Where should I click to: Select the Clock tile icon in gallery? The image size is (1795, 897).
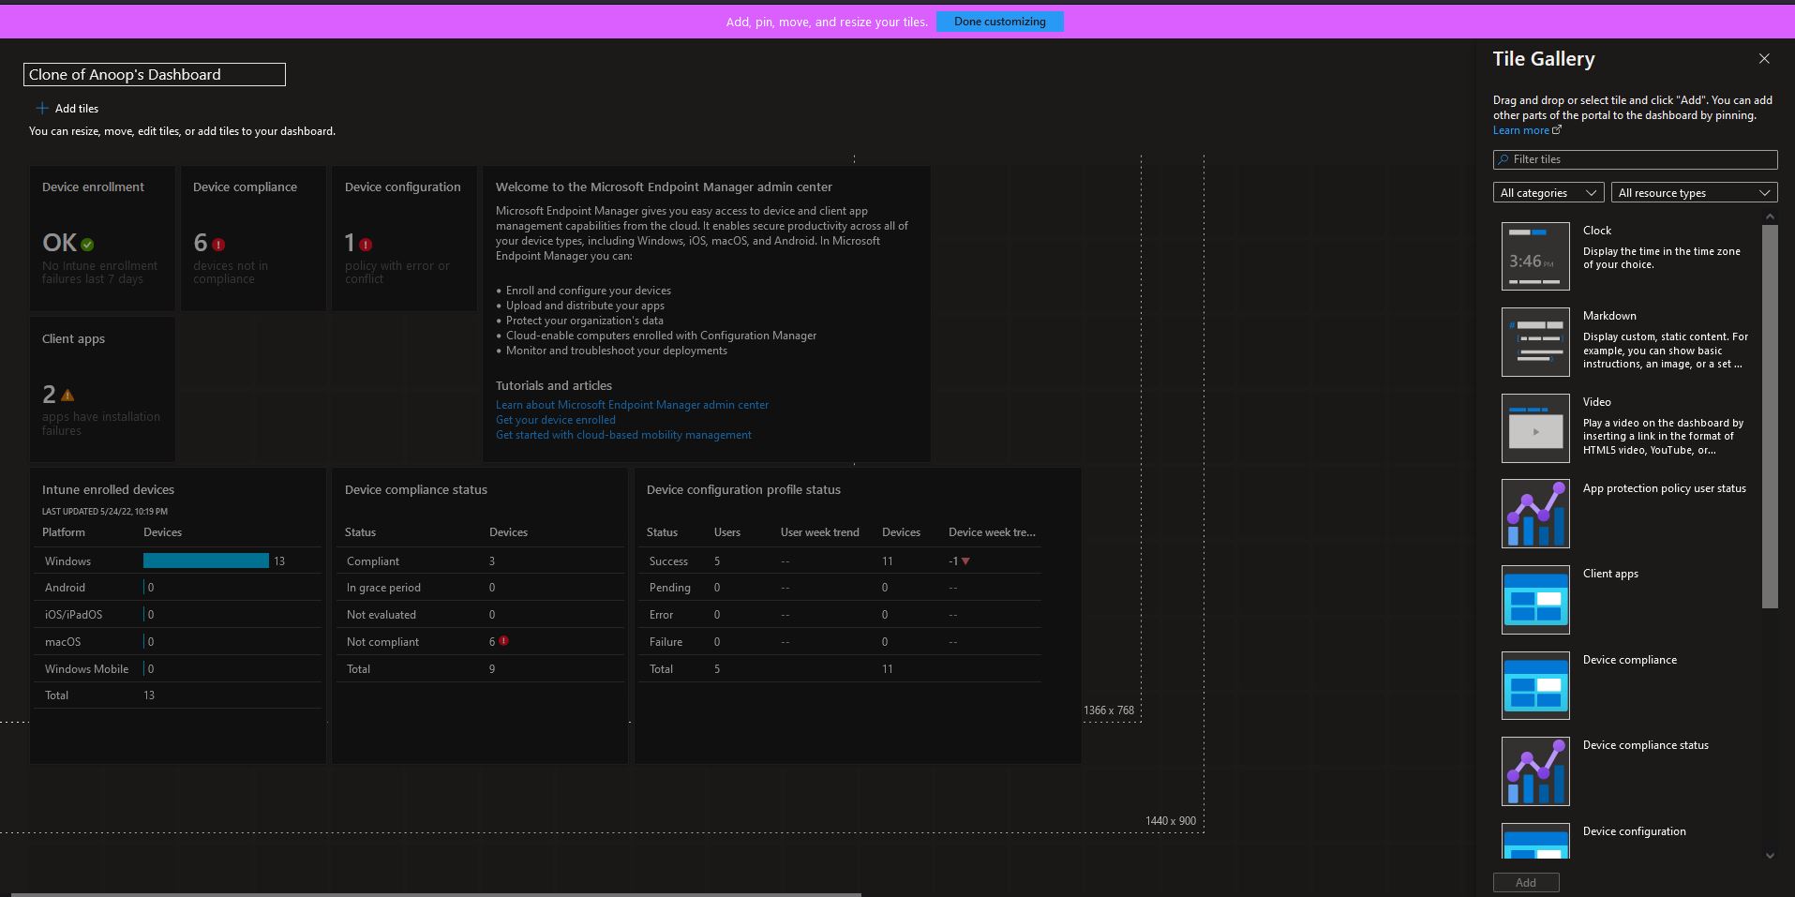click(x=1535, y=256)
